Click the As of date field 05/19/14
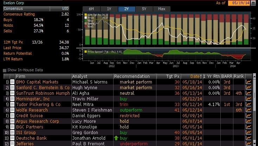 click(x=239, y=3)
